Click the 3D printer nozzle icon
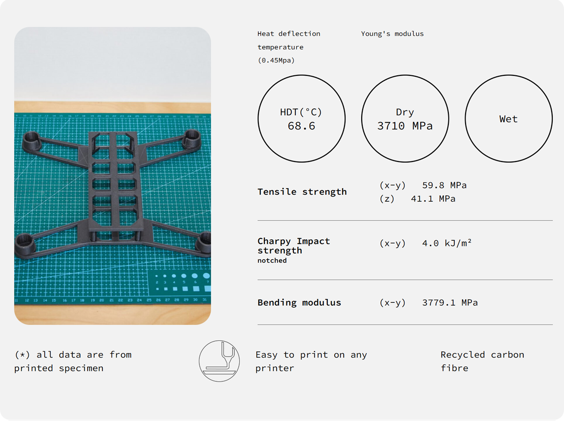The width and height of the screenshot is (564, 421). (x=219, y=361)
